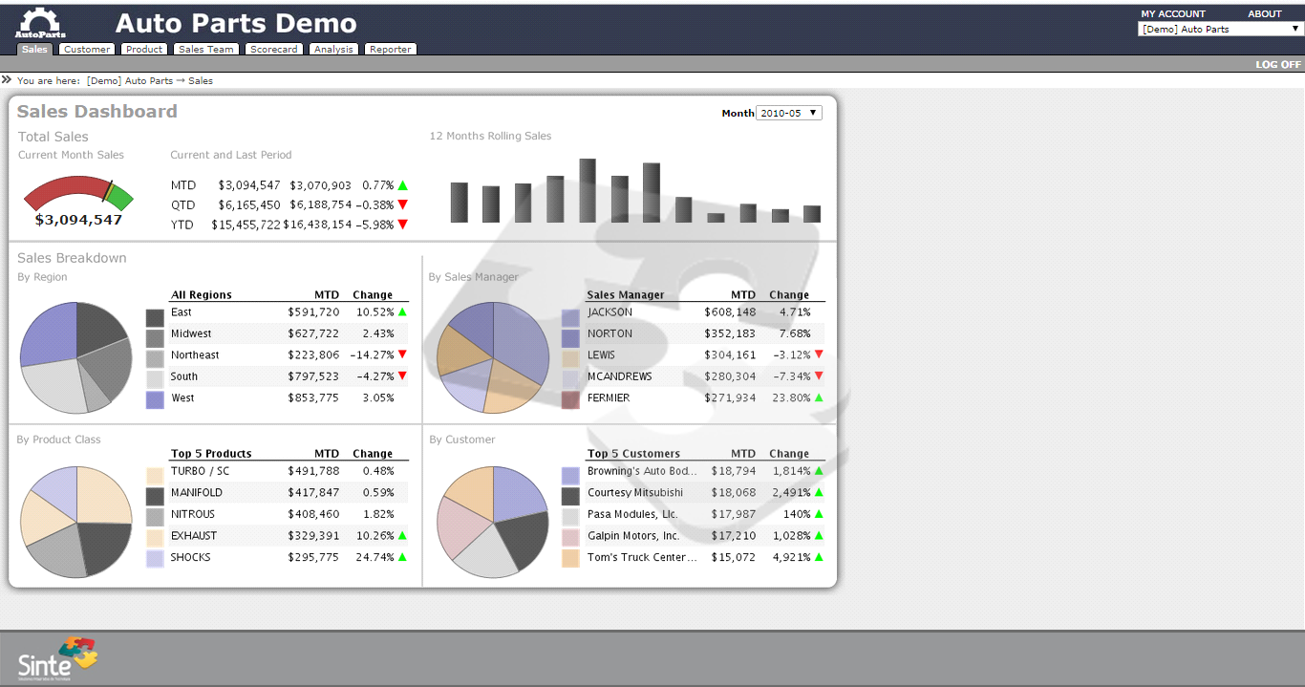1305x687 pixels.
Task: Go to the Sales Team tab
Action: click(205, 49)
